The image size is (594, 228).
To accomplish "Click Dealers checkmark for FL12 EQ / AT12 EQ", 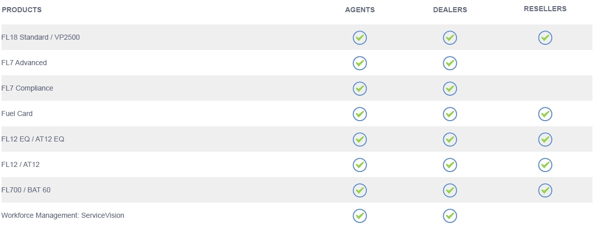I will pyautogui.click(x=450, y=139).
